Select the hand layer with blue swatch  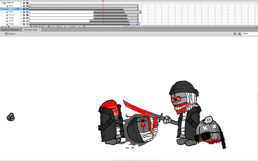11,6
